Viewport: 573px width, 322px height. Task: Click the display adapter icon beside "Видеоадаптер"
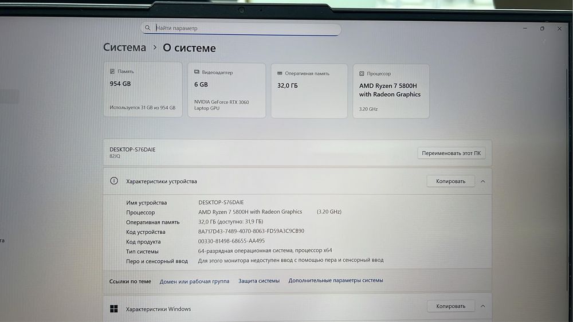pos(197,72)
